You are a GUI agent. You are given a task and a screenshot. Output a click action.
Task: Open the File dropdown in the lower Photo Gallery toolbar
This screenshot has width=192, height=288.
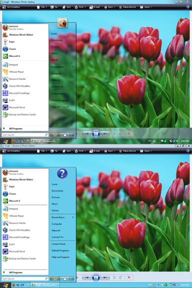pos(42,151)
